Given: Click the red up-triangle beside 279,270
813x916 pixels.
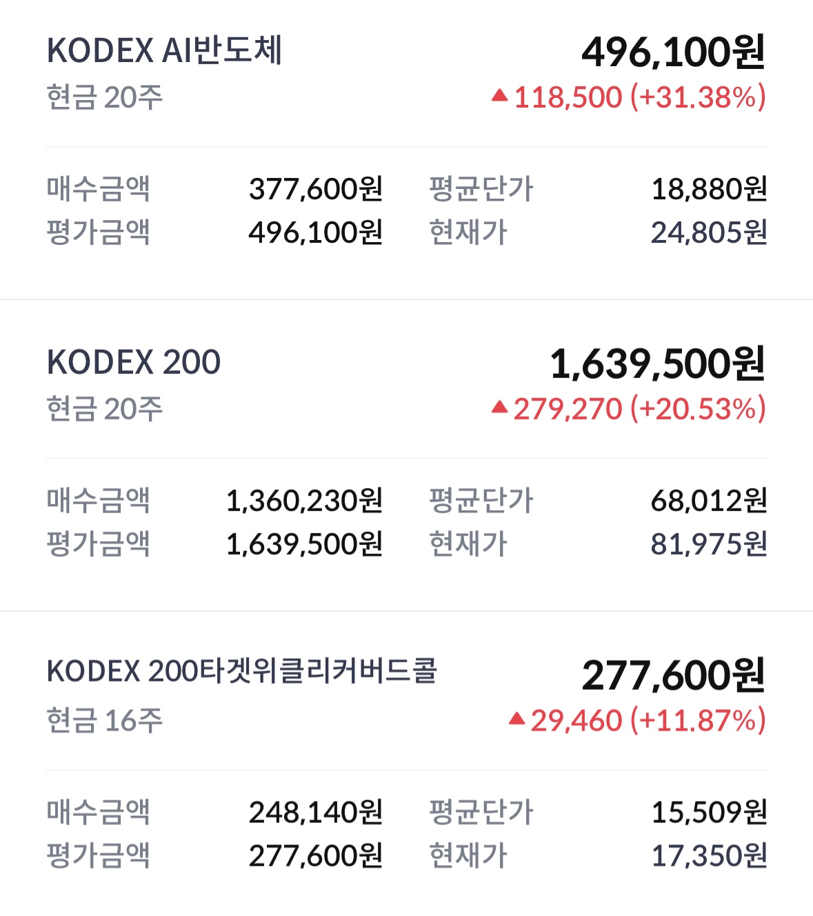Looking at the screenshot, I should click(x=500, y=408).
